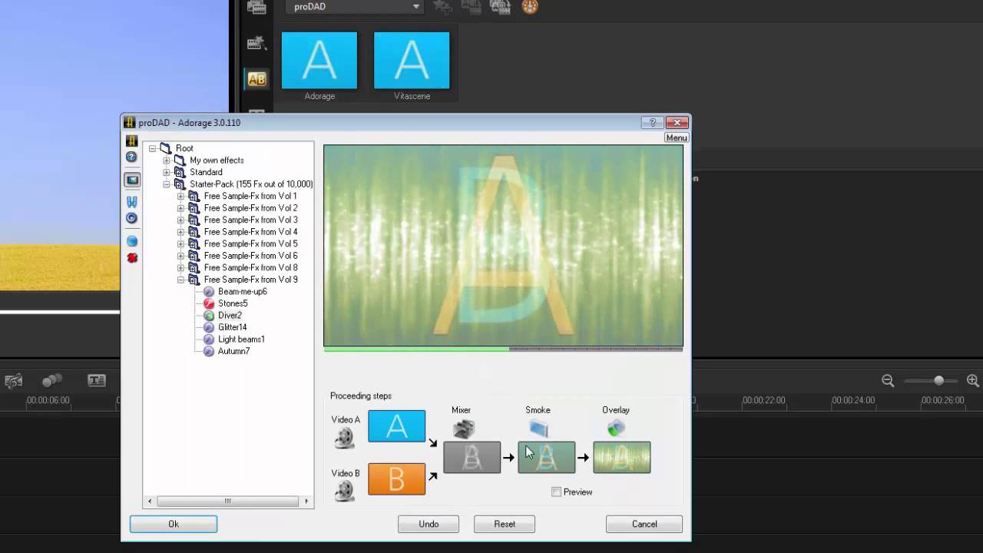
Task: Click the timeline title track T icon
Action: coord(96,380)
